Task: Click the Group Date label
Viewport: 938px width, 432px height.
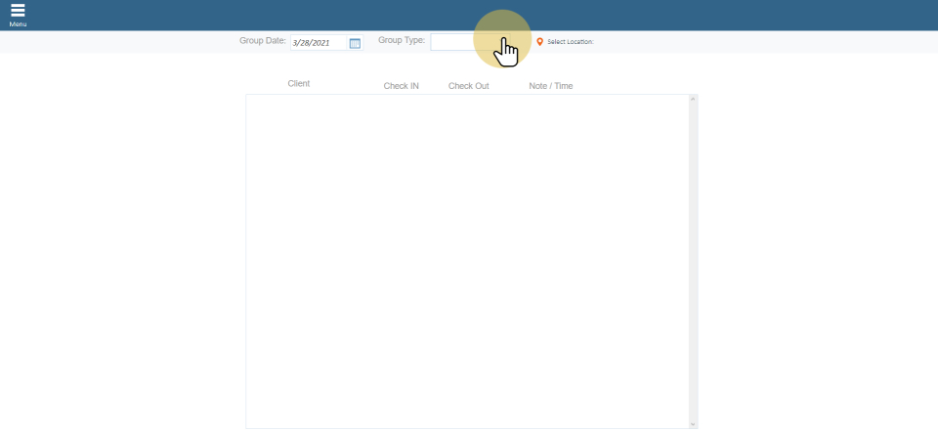Action: pyautogui.click(x=262, y=41)
